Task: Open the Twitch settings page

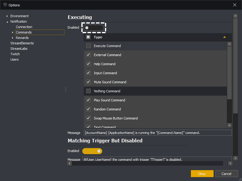Action: click(15, 54)
